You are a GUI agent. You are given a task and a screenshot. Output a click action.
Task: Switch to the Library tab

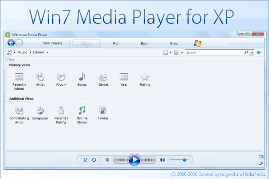pos(86,43)
